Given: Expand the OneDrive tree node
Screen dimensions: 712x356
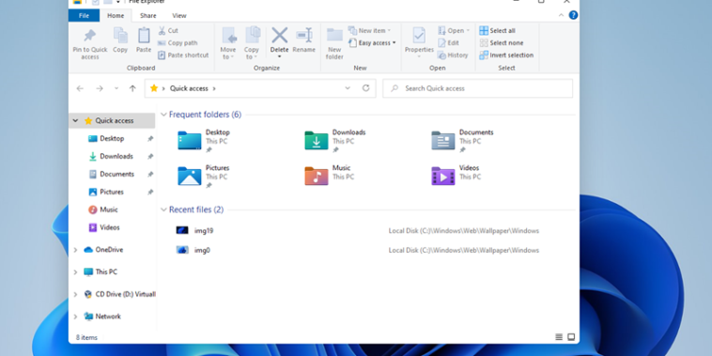Looking at the screenshot, I should (75, 250).
